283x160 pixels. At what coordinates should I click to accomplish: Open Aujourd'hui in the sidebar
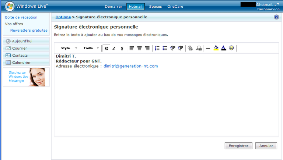27,41
